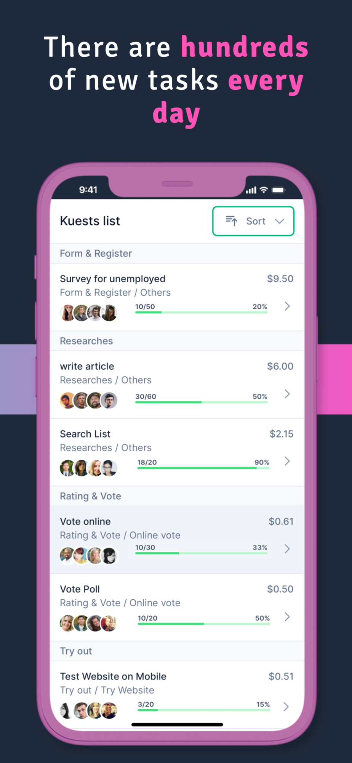Tap Test Website on Mobile arrow
The image size is (352, 763).
click(286, 707)
